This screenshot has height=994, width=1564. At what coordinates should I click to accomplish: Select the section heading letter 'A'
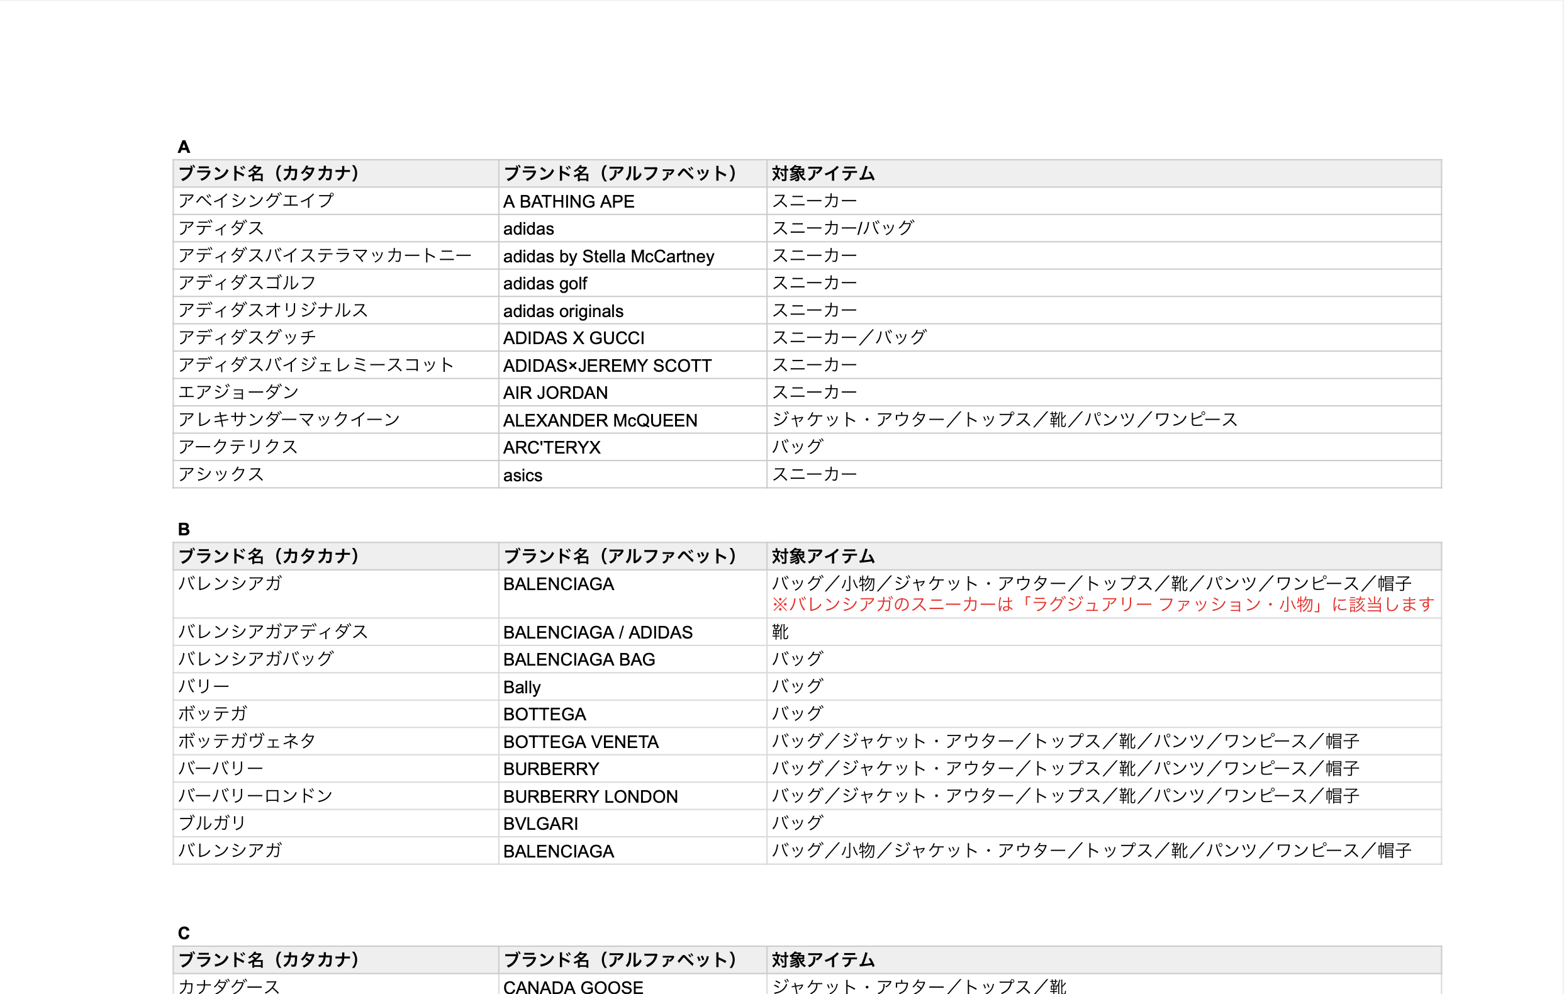184,147
